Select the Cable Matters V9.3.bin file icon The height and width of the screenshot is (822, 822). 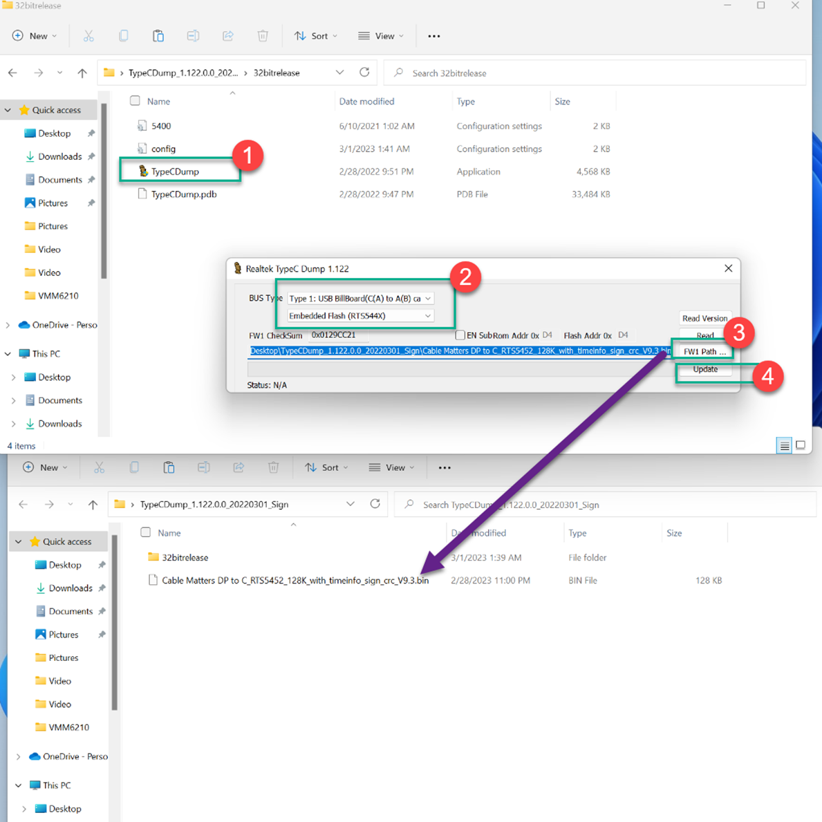pyautogui.click(x=153, y=580)
